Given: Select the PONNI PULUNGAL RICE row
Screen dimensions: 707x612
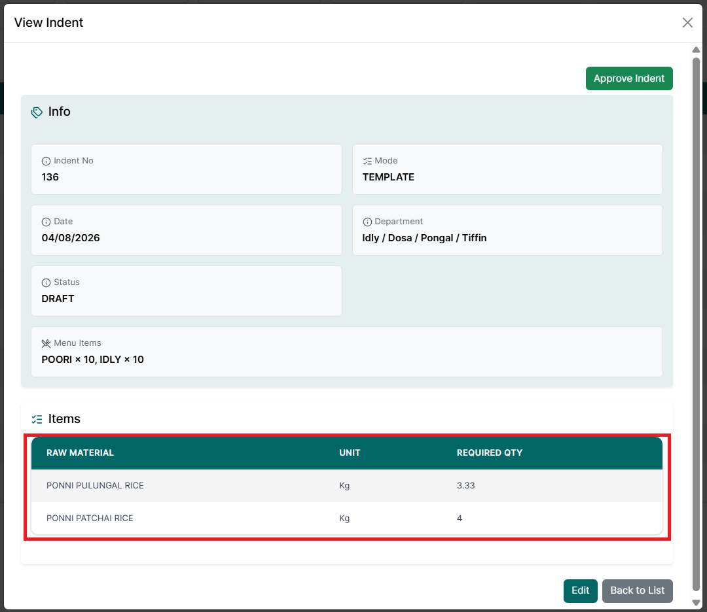Looking at the screenshot, I should click(347, 485).
